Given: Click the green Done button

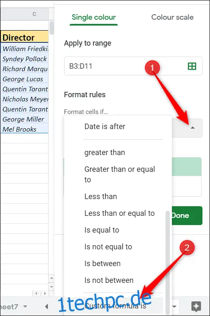Looking at the screenshot, I should coord(187,216).
